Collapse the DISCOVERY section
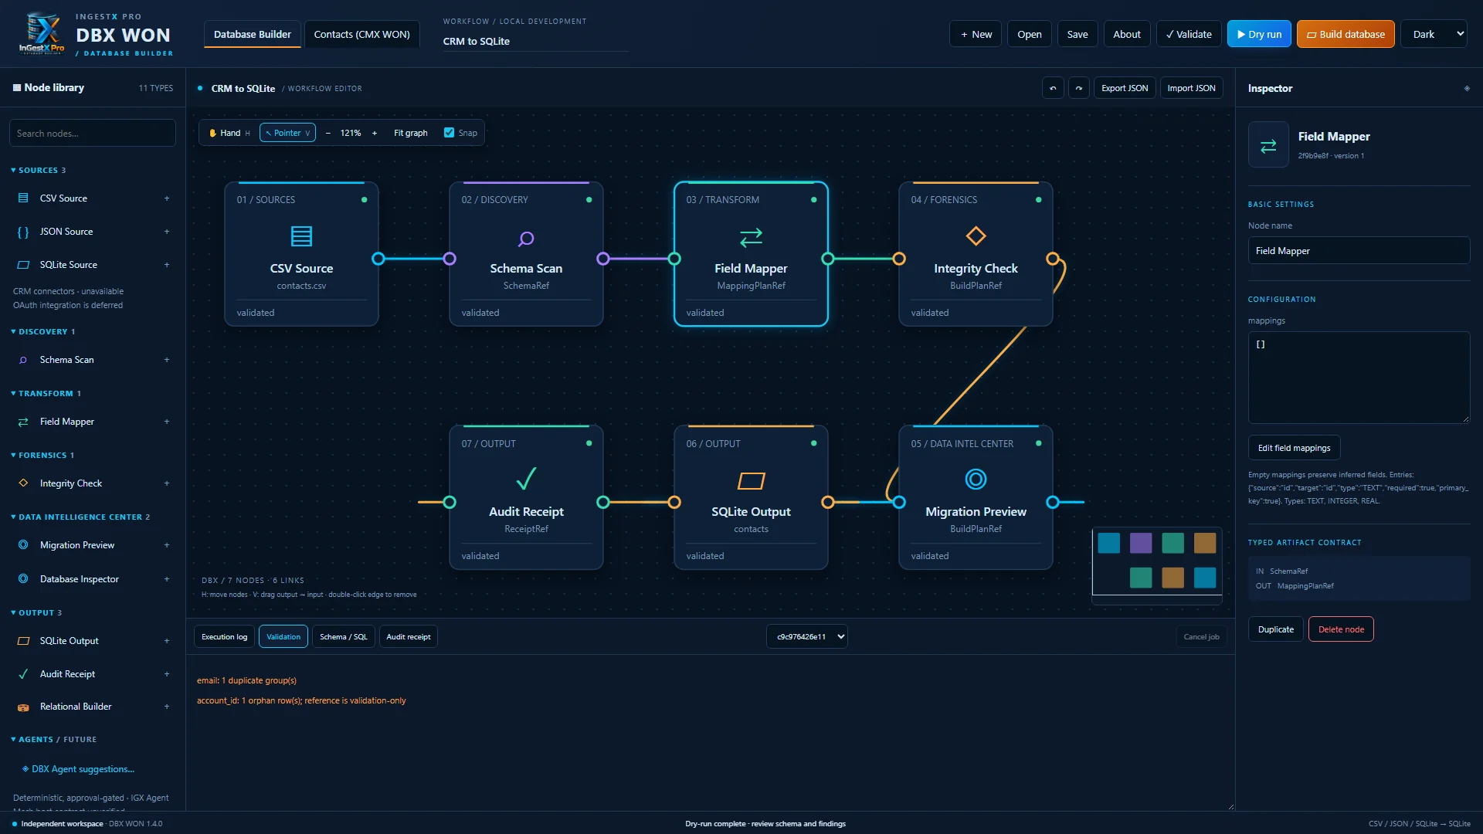Image resolution: width=1483 pixels, height=834 pixels. click(42, 332)
